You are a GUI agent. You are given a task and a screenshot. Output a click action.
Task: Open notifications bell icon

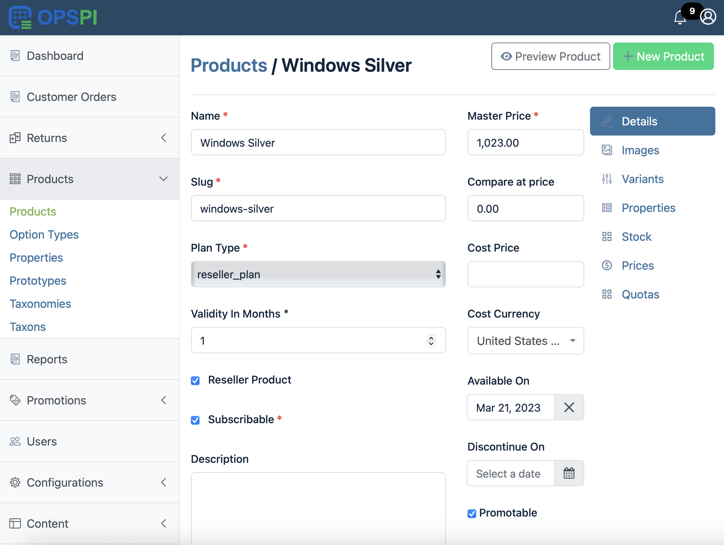(680, 17)
